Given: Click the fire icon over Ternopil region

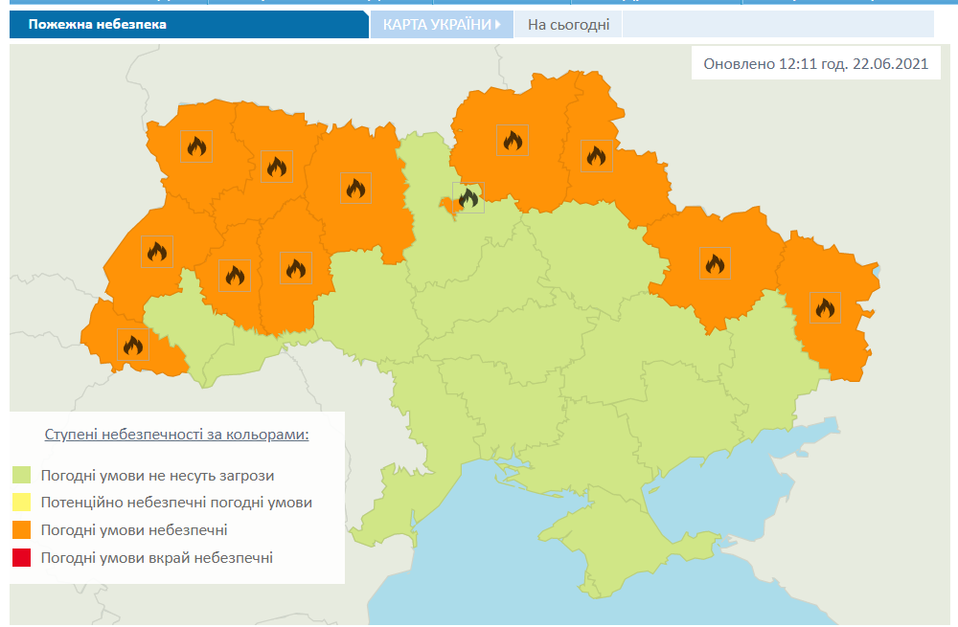Looking at the screenshot, I should click(x=237, y=273).
